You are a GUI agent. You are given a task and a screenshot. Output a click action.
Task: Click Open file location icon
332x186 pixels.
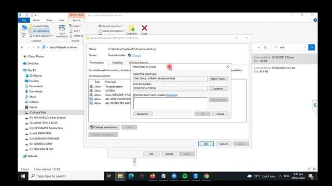(131, 29)
